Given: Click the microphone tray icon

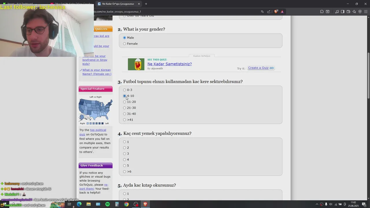Looking at the screenshot, I should [x=326, y=204].
